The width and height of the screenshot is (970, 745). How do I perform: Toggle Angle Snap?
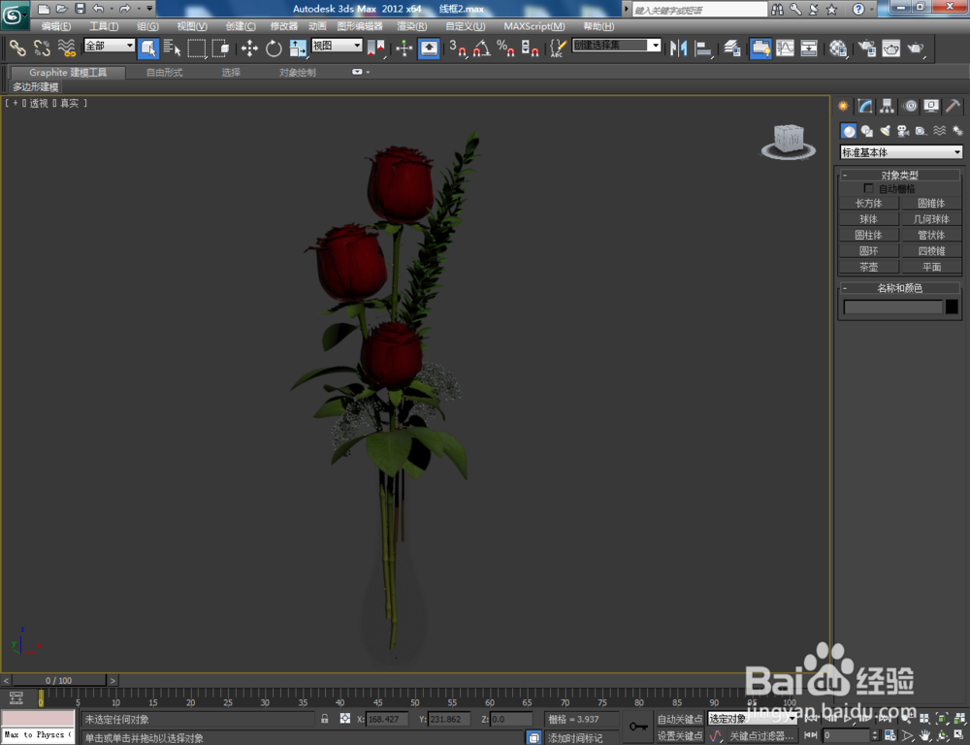(482, 48)
